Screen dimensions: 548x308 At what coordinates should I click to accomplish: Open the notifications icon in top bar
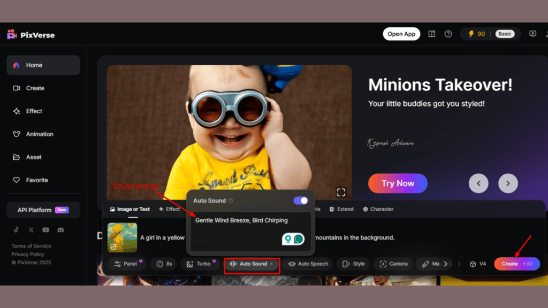533,34
